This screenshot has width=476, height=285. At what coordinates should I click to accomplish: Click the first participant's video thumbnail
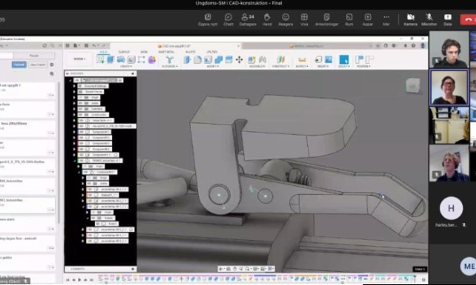coord(449,49)
